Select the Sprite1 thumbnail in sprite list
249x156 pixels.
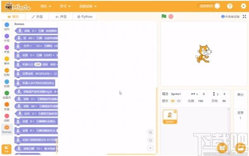(170, 116)
